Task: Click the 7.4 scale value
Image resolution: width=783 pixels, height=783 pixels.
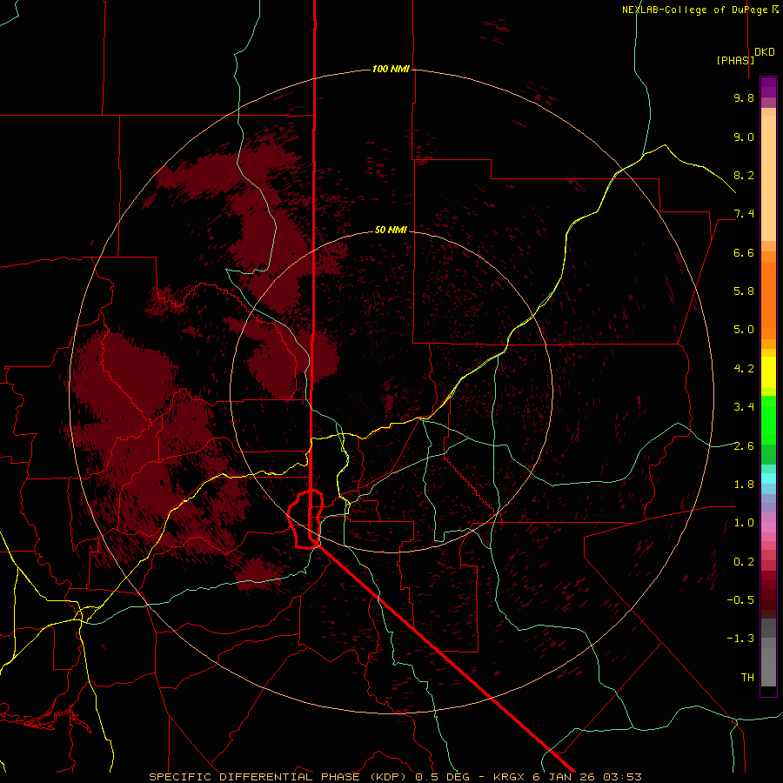Action: [744, 214]
